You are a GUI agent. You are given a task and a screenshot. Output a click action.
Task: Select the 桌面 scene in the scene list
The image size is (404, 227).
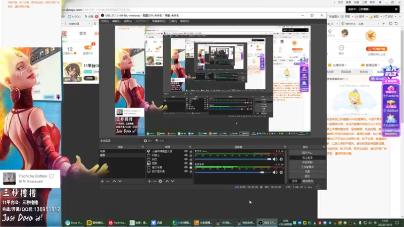pos(122,155)
